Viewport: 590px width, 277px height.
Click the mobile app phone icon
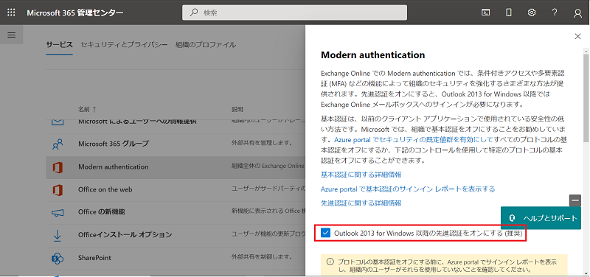pos(508,13)
